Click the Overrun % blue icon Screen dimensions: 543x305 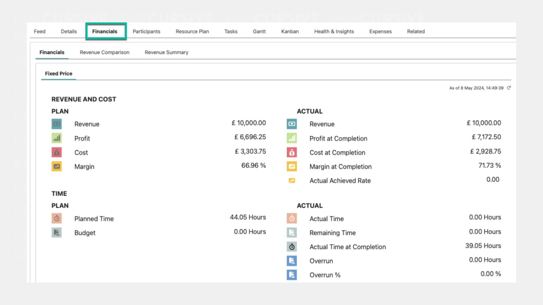[x=292, y=275]
